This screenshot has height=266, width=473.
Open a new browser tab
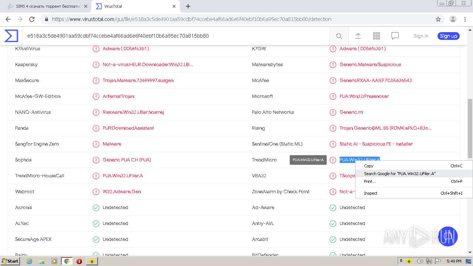(x=188, y=6)
